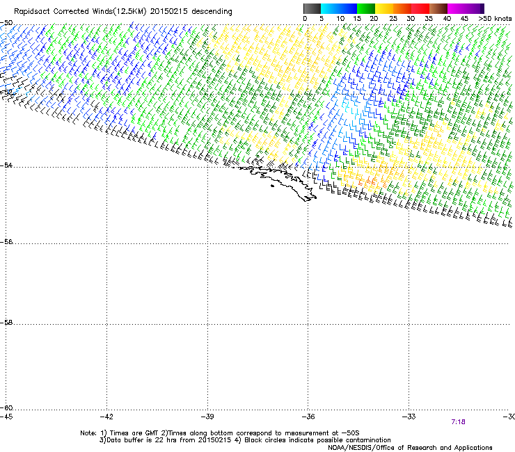The height and width of the screenshot is (452, 515).
Task: Click the -58 latitude axis label
Action: [6, 323]
